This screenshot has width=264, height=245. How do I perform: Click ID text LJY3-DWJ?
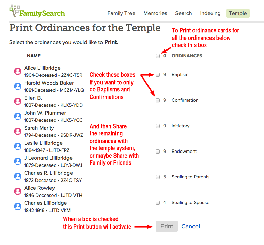click(x=72, y=165)
